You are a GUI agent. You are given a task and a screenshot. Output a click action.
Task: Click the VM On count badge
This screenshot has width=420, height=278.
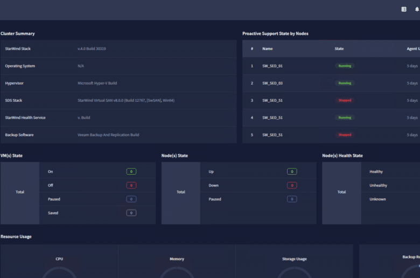click(x=131, y=171)
